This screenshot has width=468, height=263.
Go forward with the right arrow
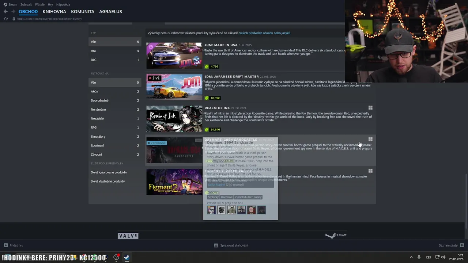tap(13, 12)
